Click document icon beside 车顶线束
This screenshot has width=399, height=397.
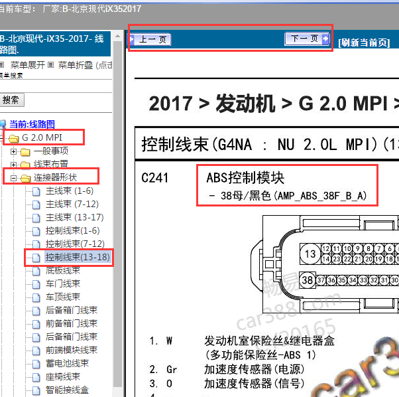click(x=36, y=297)
